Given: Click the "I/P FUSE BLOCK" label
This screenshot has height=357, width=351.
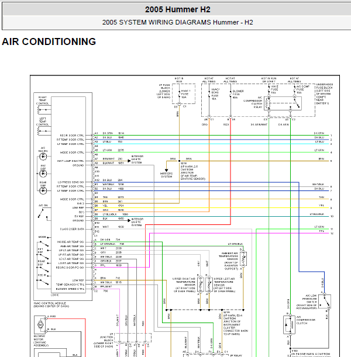Looking at the screenshot, I should click(x=164, y=86).
